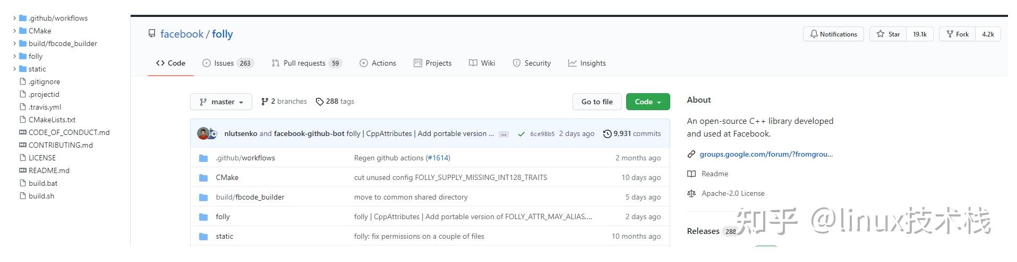Switch to the Pull requests tab
Image resolution: width=1017 pixels, height=262 pixels.
click(306, 63)
